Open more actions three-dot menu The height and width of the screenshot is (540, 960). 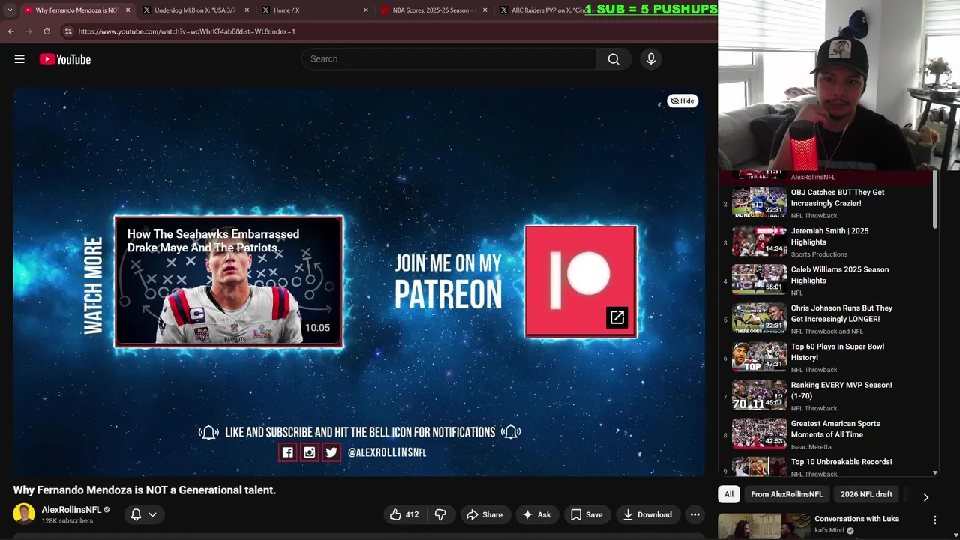coord(695,514)
